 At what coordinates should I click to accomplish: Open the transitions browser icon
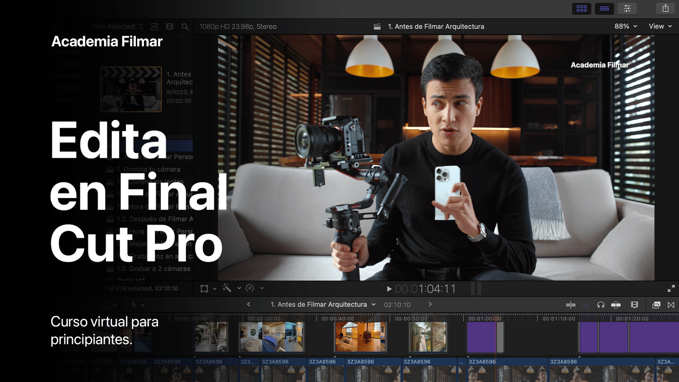point(671,305)
